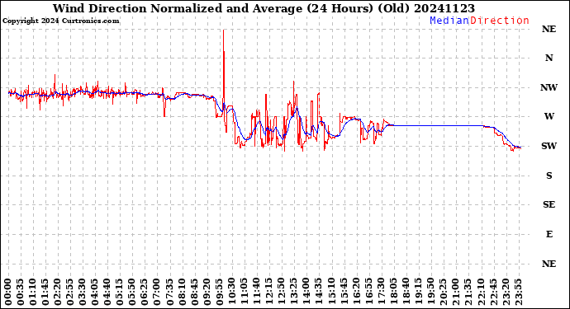570x309 pixels.
Task: Click the W axis label
Action: coord(549,116)
